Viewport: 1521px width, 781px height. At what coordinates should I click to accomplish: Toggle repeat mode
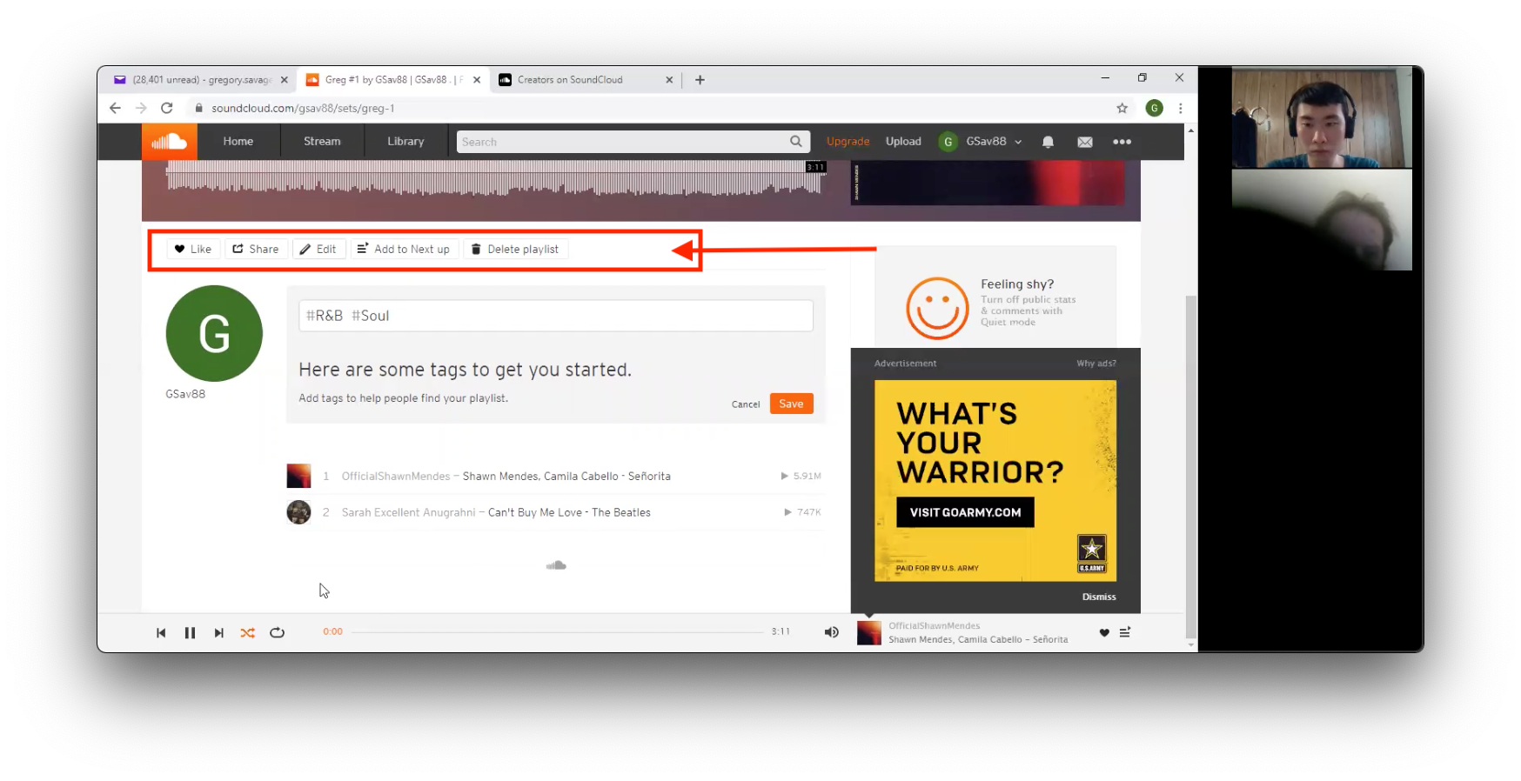point(277,633)
